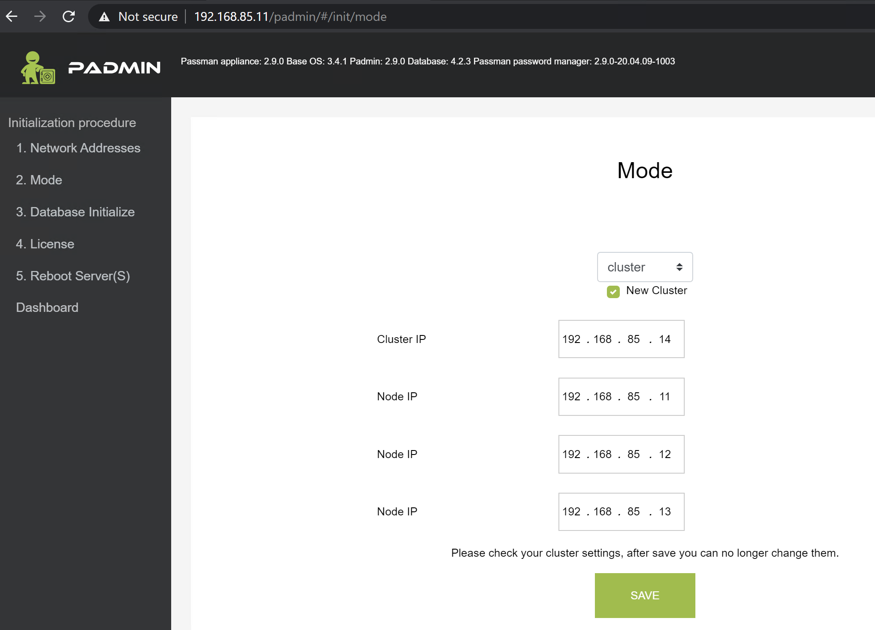This screenshot has width=875, height=630.
Task: Reload the page with refresh icon
Action: tap(68, 16)
